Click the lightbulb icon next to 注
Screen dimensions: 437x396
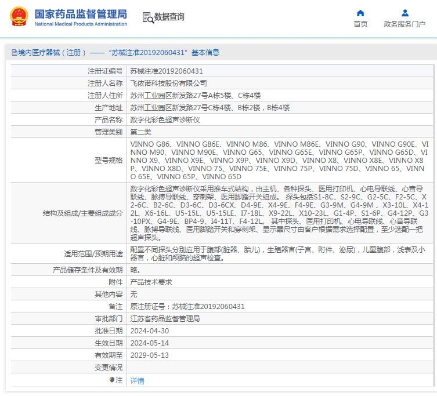click(x=112, y=380)
